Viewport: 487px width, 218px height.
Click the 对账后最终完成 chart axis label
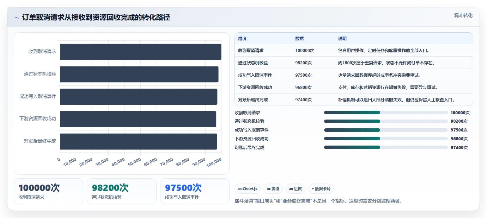(x=40, y=141)
